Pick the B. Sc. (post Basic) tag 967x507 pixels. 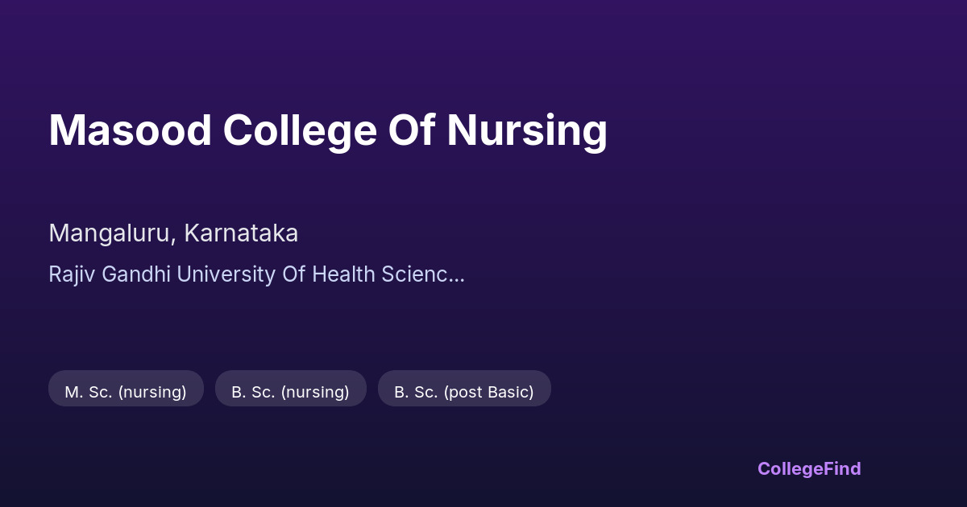click(x=464, y=392)
